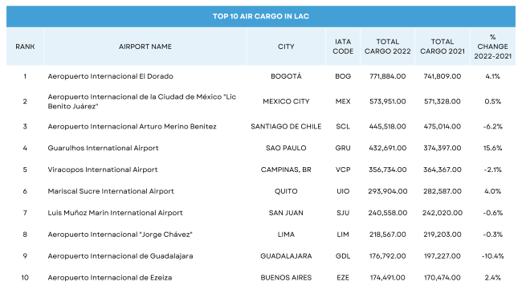Click Aeropuerto Internacional de Ezeiza name
522x294 pixels.
pos(110,278)
